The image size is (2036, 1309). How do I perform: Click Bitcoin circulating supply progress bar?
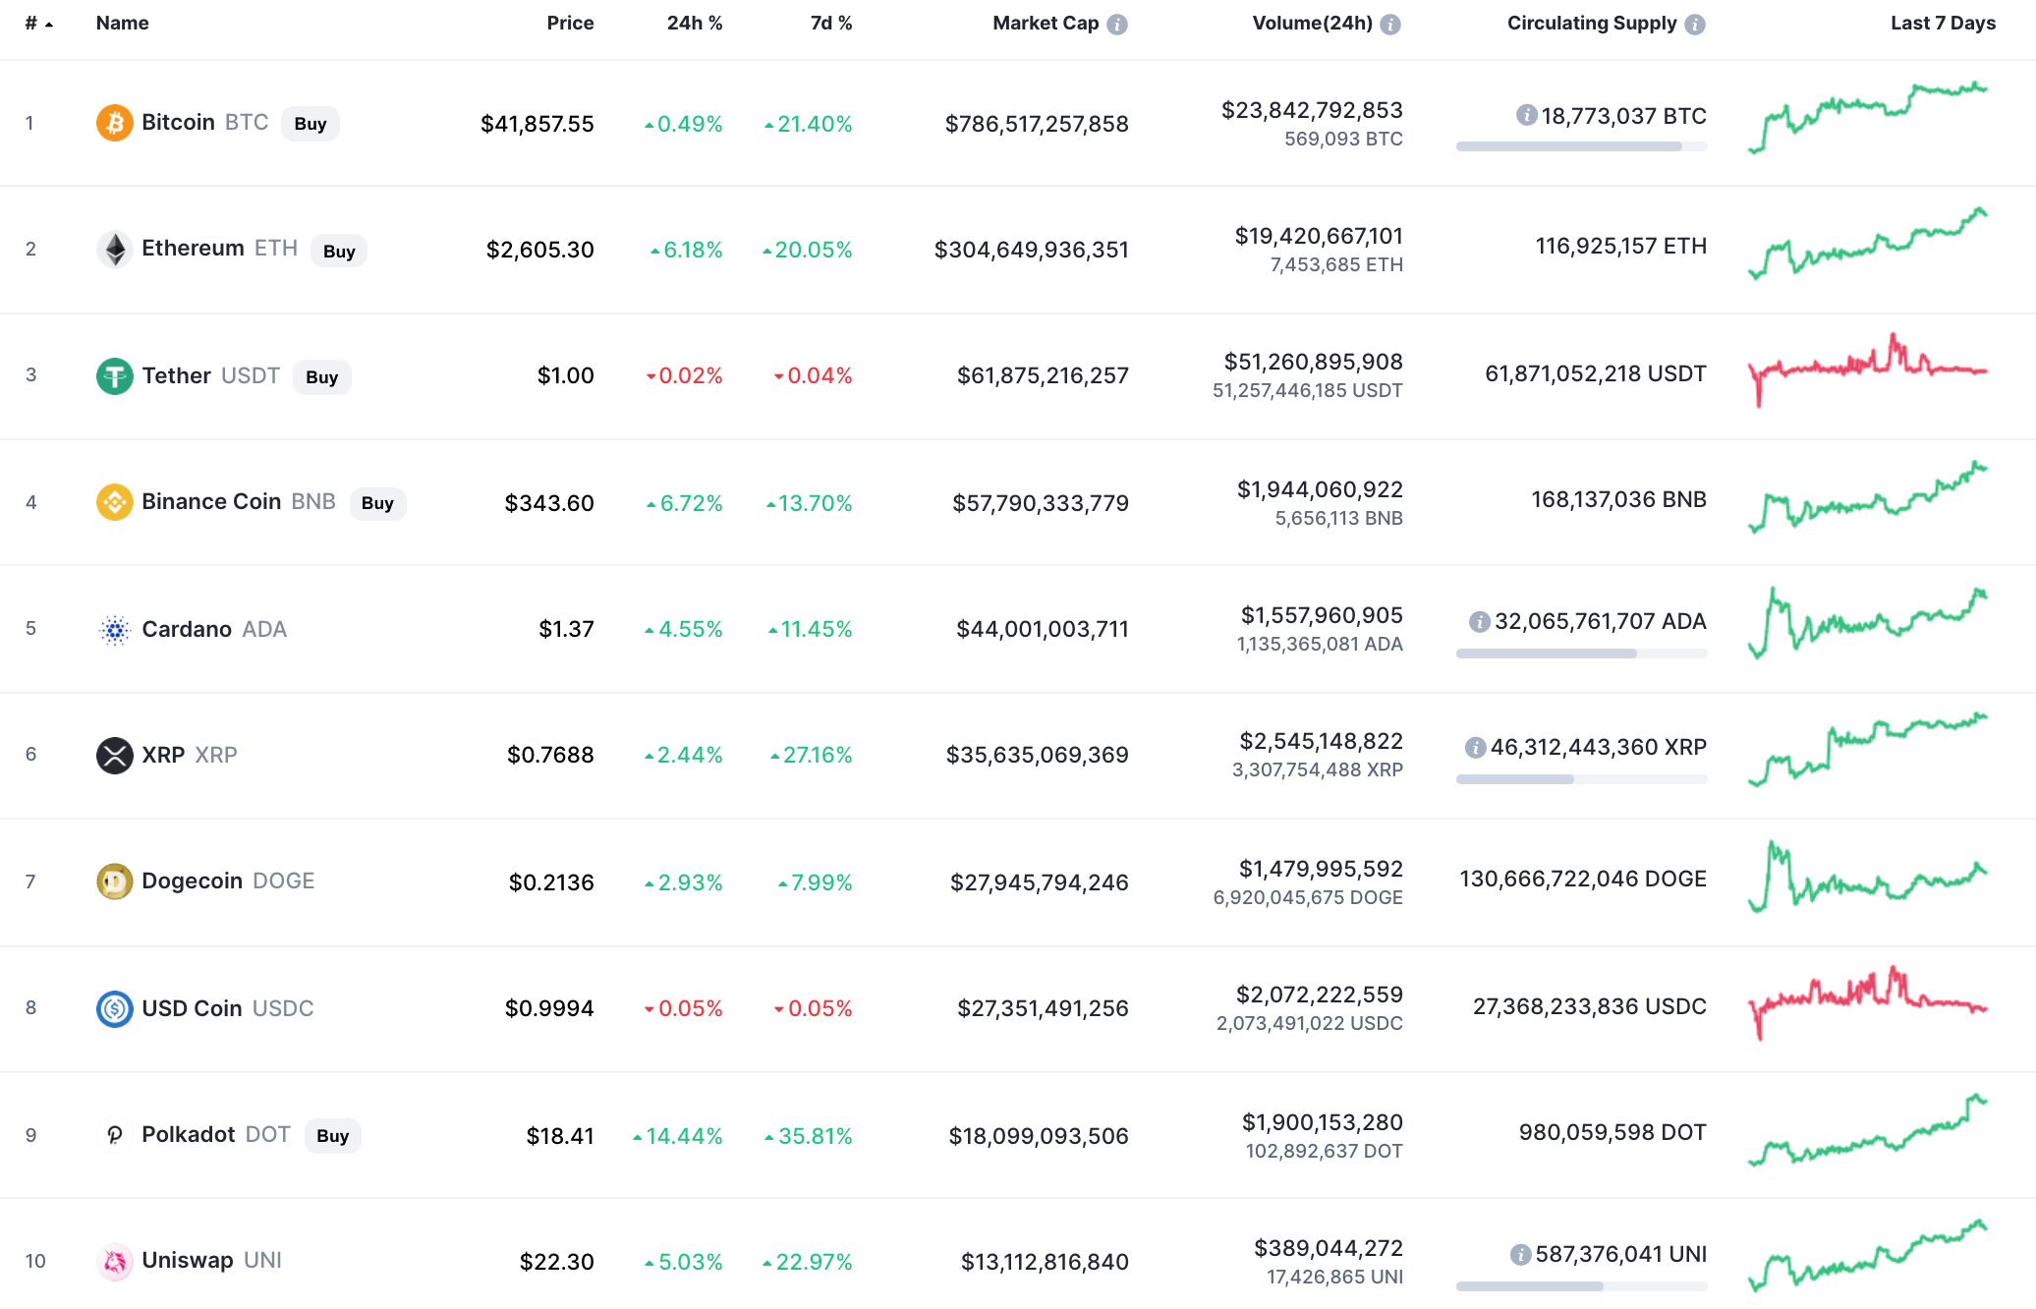tap(1581, 146)
